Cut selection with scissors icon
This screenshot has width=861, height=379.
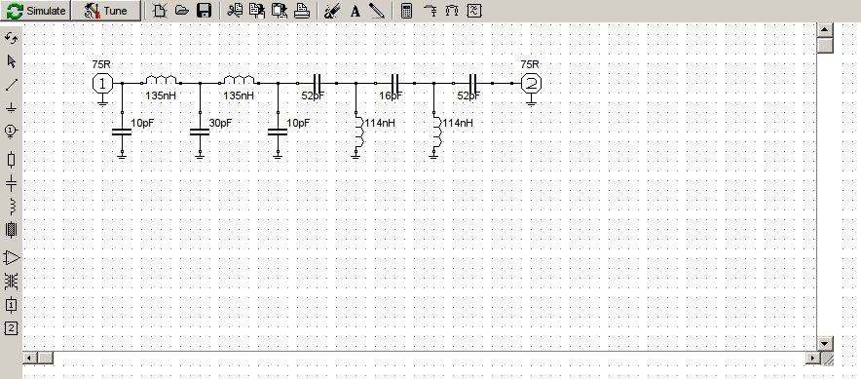(x=235, y=11)
